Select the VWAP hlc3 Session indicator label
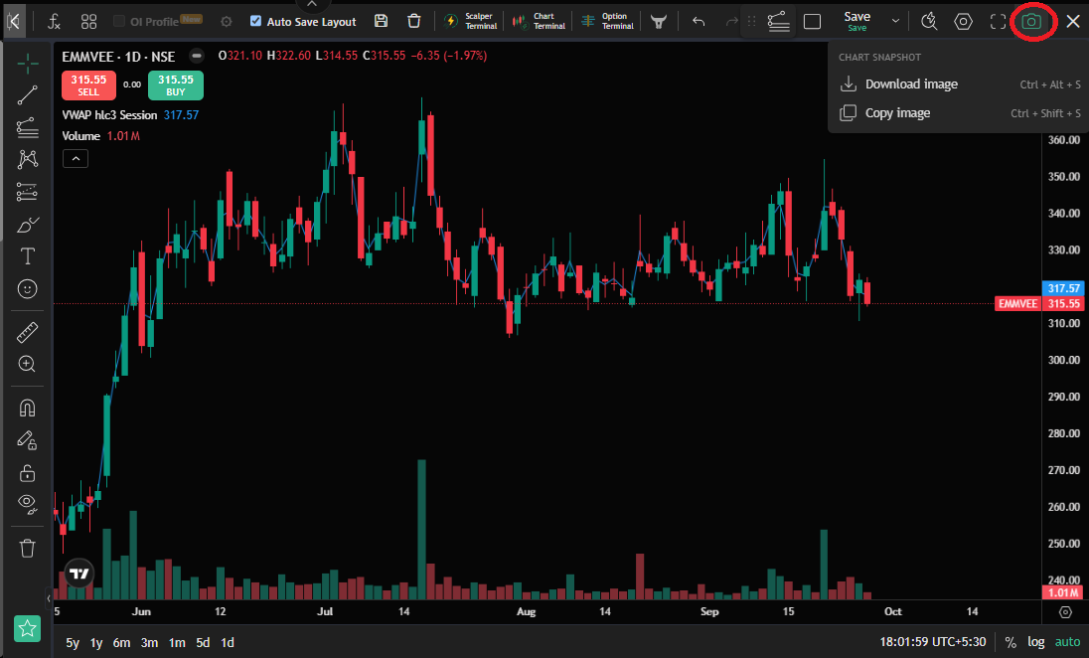1089x658 pixels. click(109, 115)
